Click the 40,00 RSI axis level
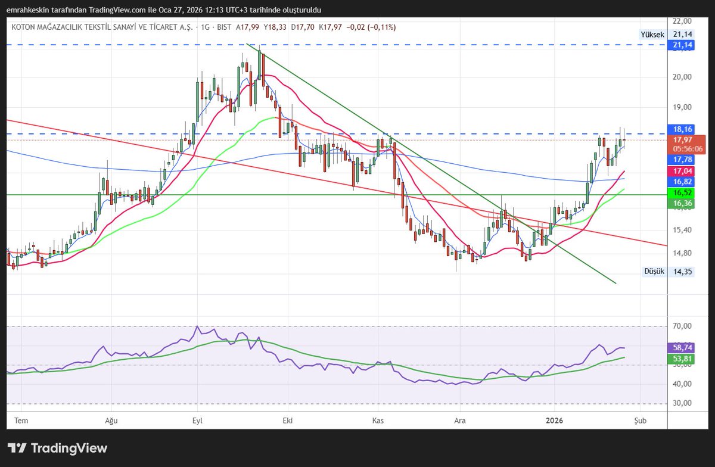This screenshot has width=715, height=467. 682,384
